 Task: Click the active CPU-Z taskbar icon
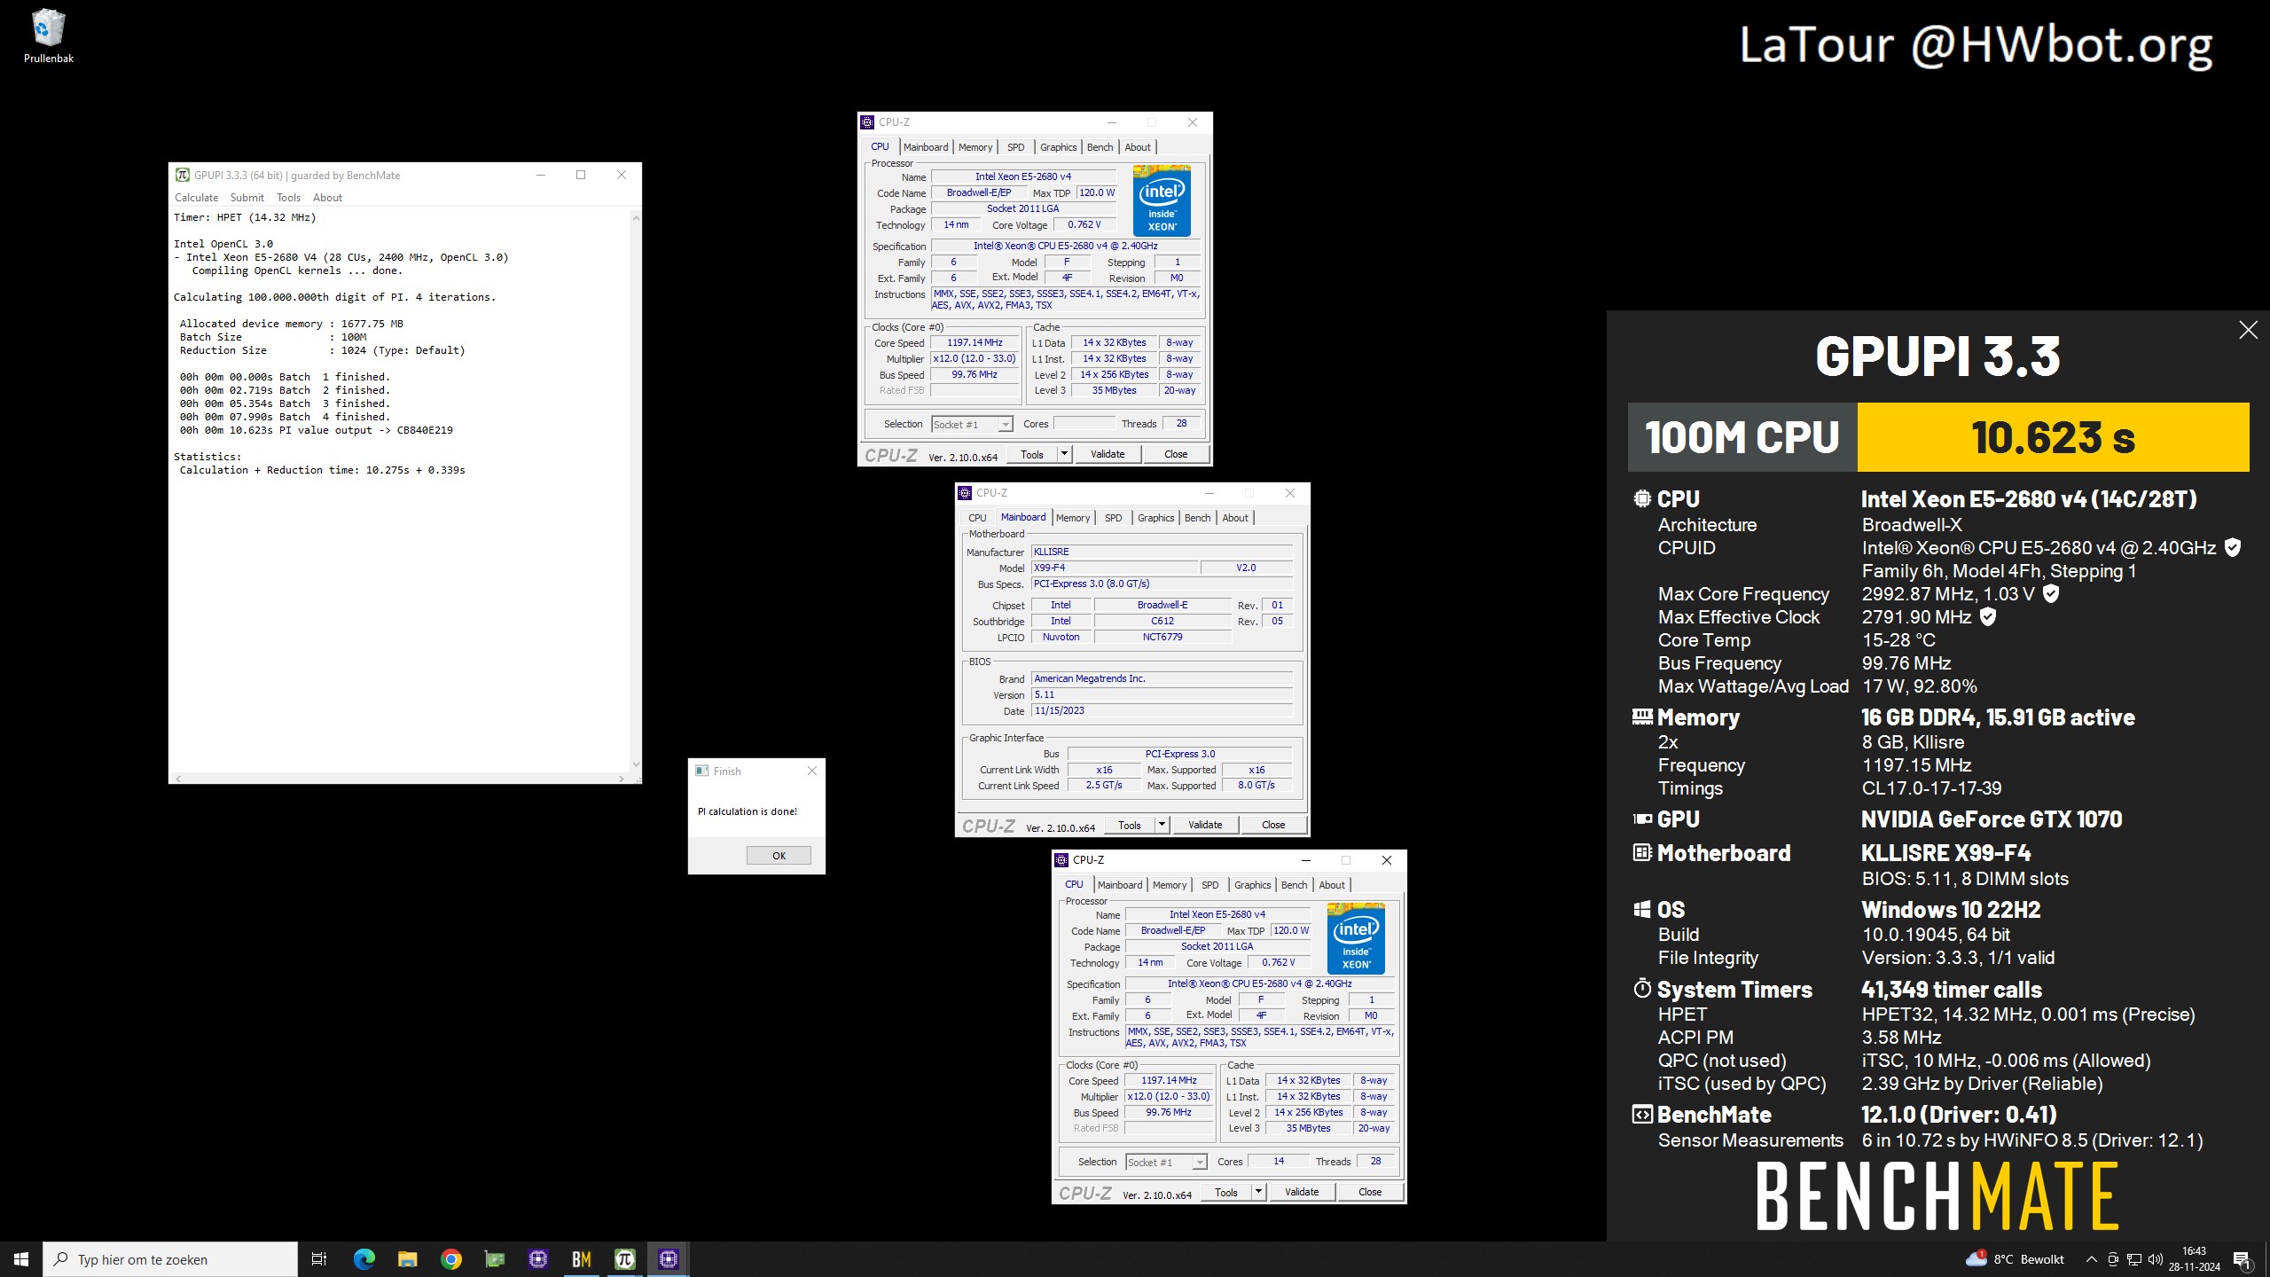(669, 1259)
